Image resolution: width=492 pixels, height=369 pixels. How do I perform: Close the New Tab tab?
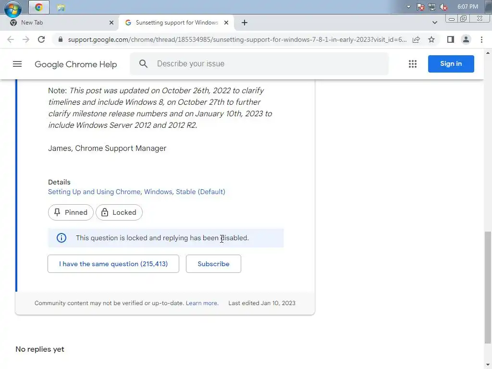111,23
